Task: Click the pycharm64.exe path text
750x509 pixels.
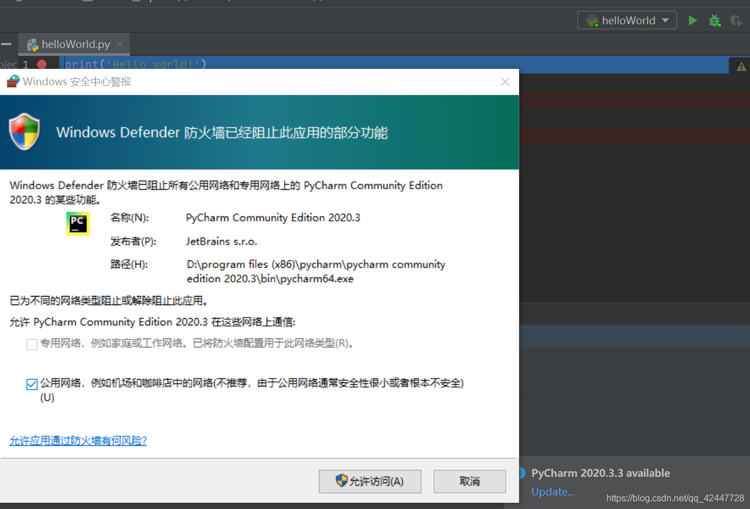Action: click(x=316, y=272)
